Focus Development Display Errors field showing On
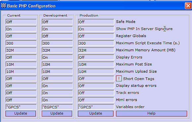The width and height of the screenshot is (192, 122). click(57, 57)
